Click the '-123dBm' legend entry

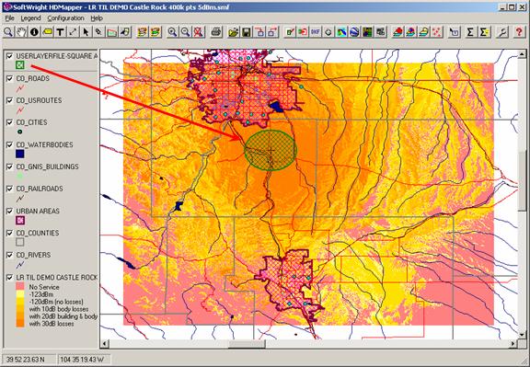(41, 294)
